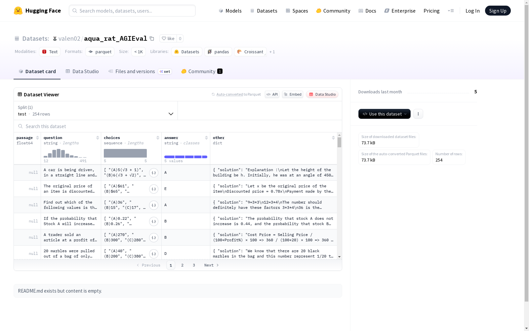Image resolution: width=529 pixels, height=331 pixels.
Task: Open Enterprise in top navigation
Action: 400,11
